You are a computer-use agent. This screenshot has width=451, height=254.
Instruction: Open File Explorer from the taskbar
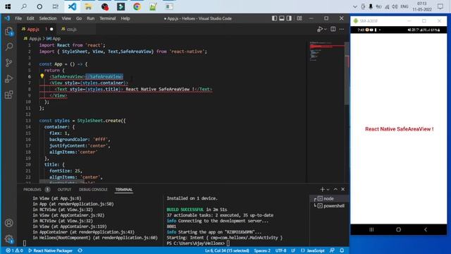pos(88,6)
